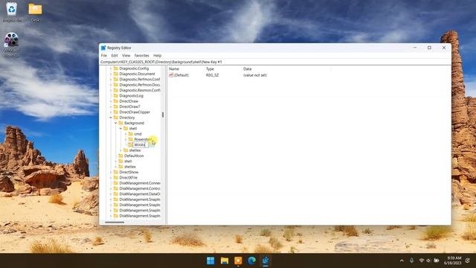
Task: Select the DiskManagement.Connection key
Action: click(x=140, y=183)
